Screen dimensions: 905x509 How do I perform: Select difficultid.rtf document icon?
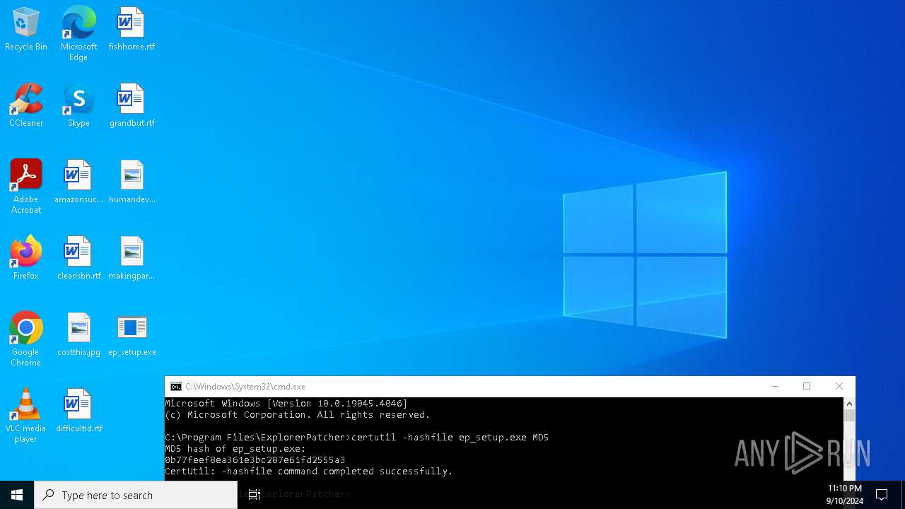click(x=78, y=411)
